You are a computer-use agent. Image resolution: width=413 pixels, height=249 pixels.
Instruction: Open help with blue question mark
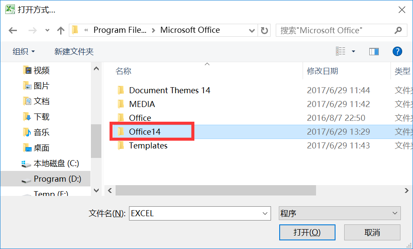[x=397, y=51]
